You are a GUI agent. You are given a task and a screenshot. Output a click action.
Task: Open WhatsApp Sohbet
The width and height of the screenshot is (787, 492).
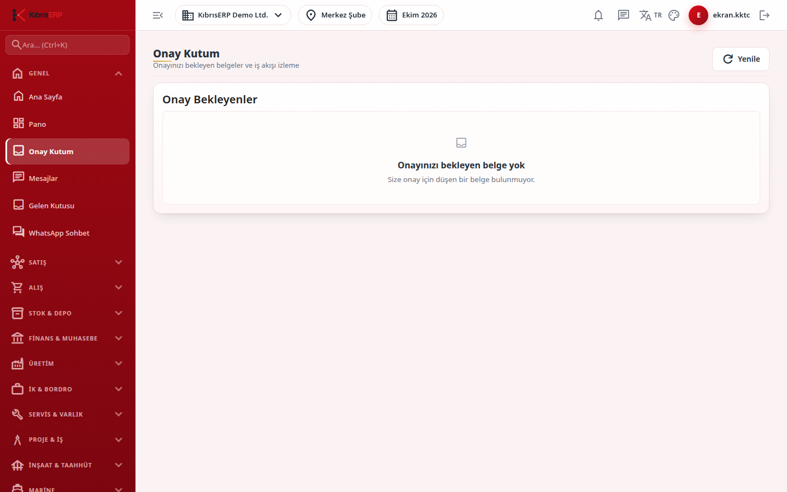(68, 233)
